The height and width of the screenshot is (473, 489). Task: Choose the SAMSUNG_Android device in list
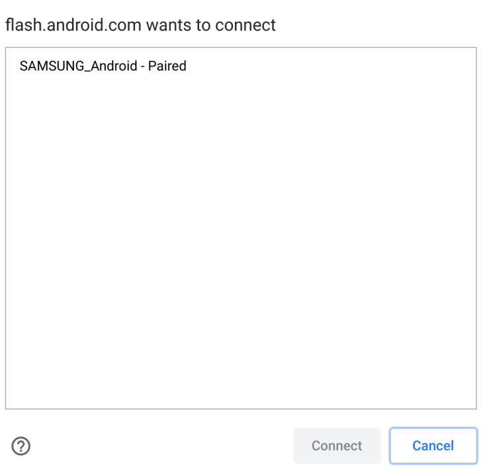(x=103, y=66)
